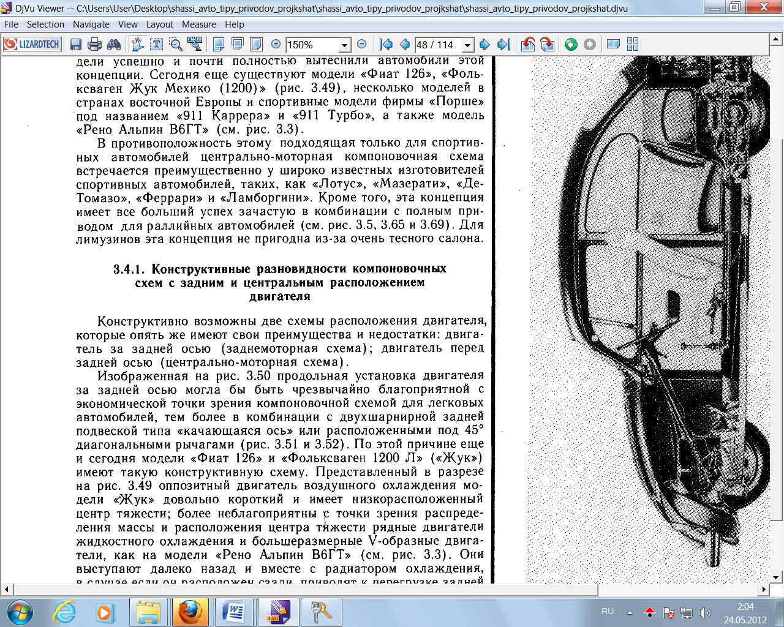The image size is (784, 627).
Task: Click the fit page layout icon
Action: pos(257,44)
